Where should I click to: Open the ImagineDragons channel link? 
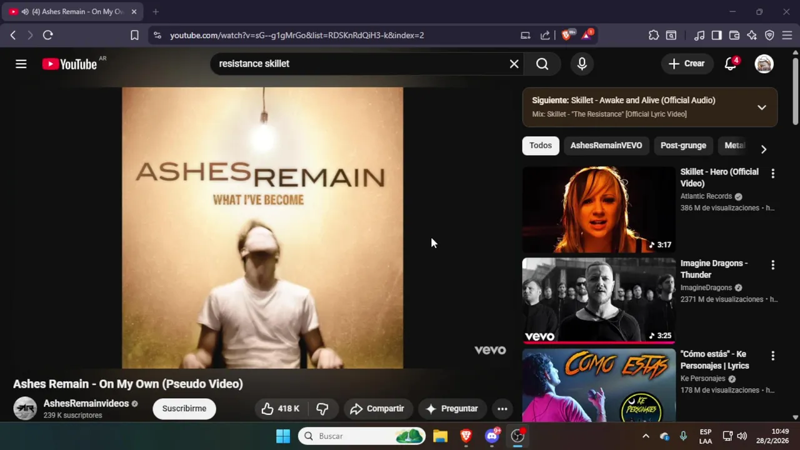point(706,287)
